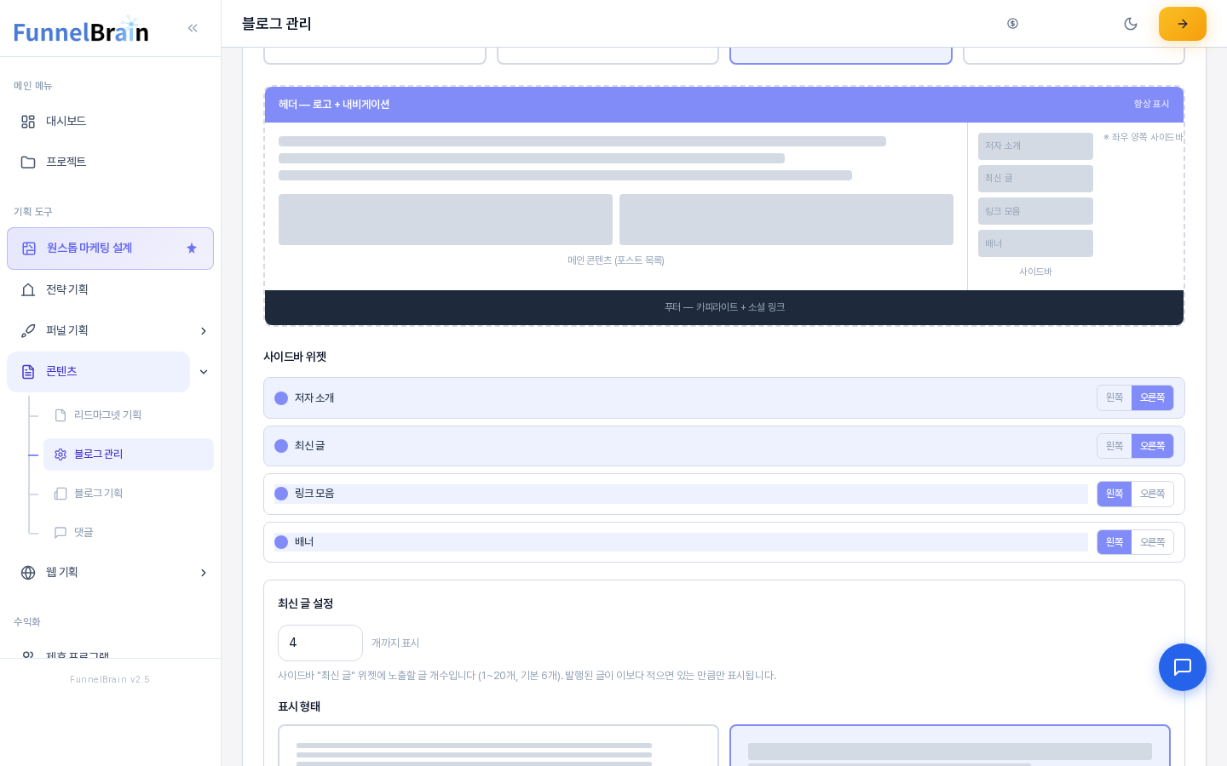Set 배너 widget to 왼쪽
The height and width of the screenshot is (766, 1227).
click(1115, 542)
